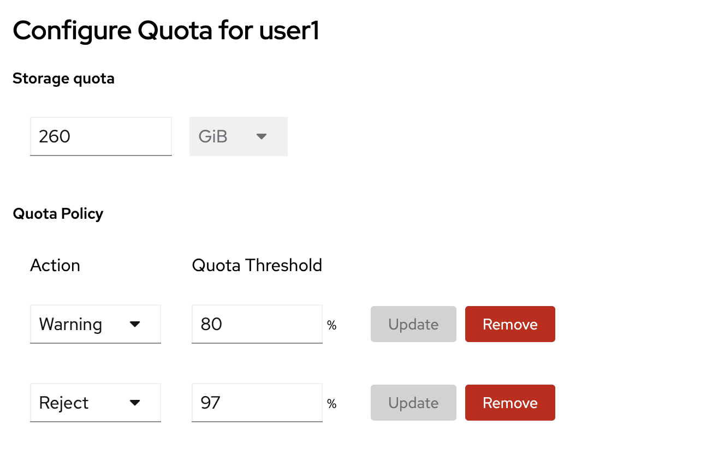Click the caret arrow in Warning selector
This screenshot has height=455, width=724.
point(135,324)
